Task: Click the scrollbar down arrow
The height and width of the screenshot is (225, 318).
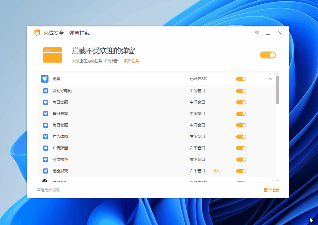Action: 277,181
